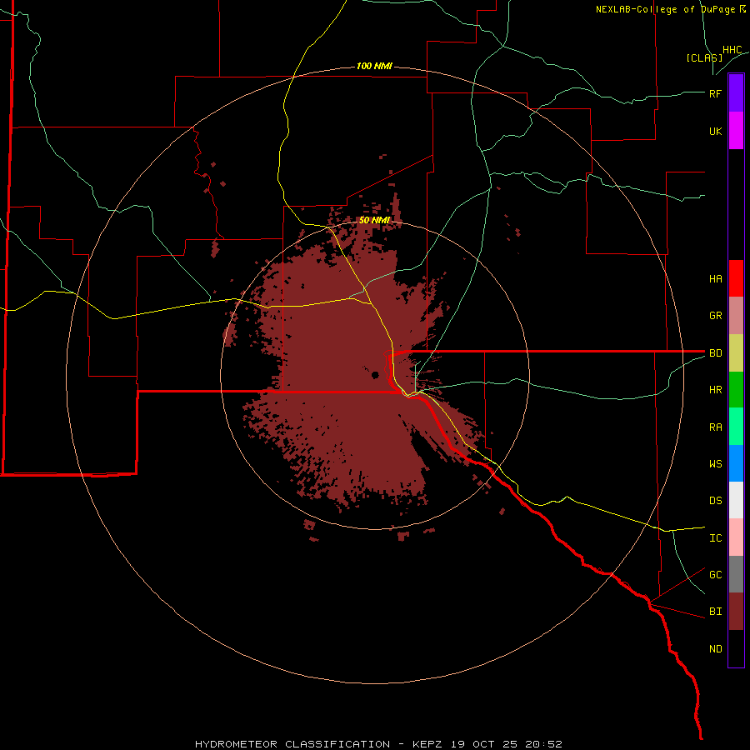This screenshot has width=750, height=750.
Task: Click the HA legend label
Action: pos(715,279)
